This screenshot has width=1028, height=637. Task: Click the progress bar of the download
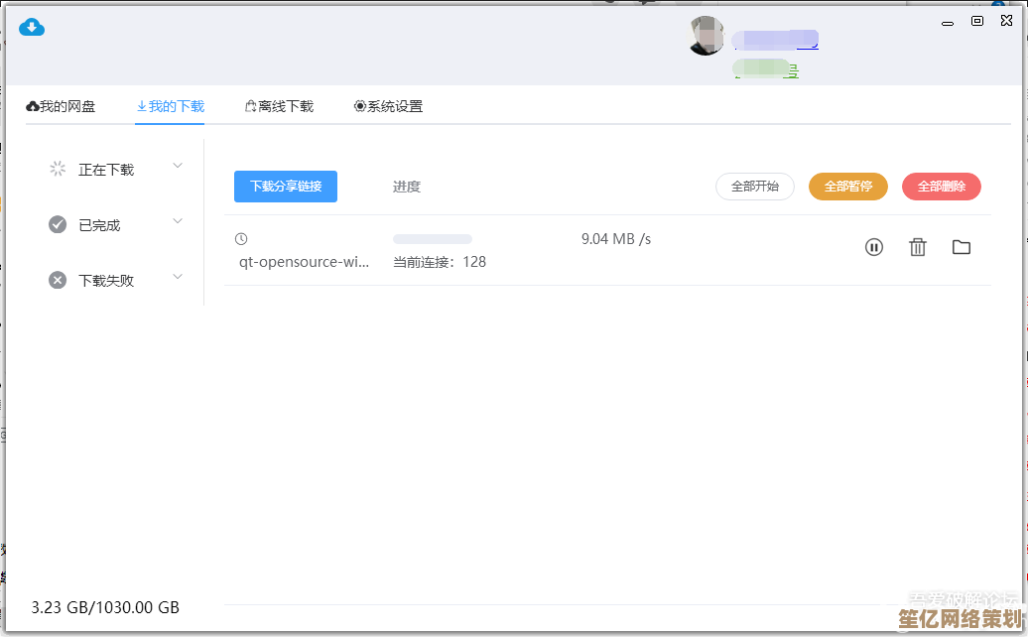click(432, 238)
